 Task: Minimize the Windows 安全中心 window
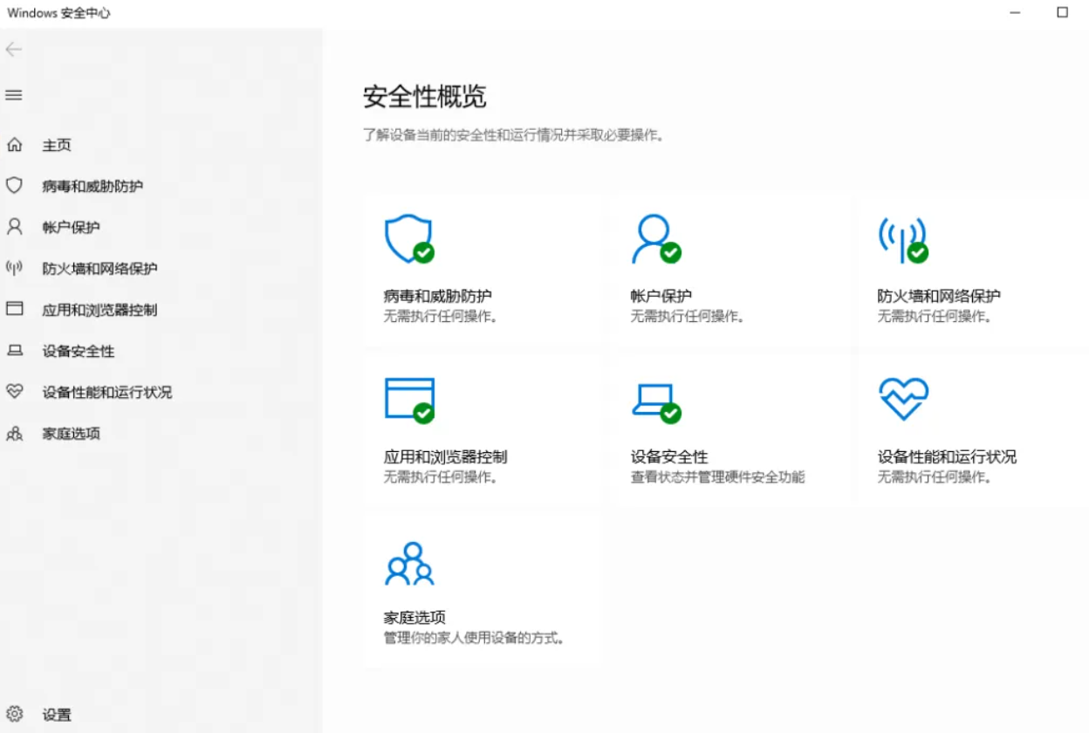(x=1016, y=12)
